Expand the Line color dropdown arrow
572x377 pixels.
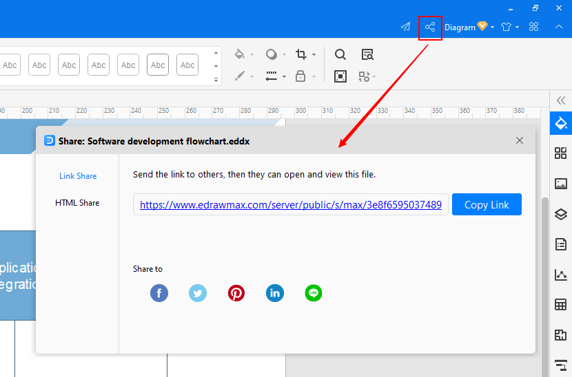pos(252,77)
